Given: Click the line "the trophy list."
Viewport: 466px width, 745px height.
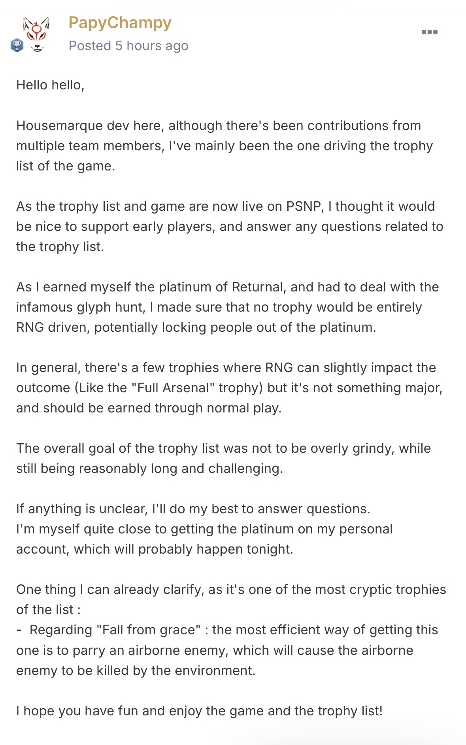Looking at the screenshot, I should 60,247.
